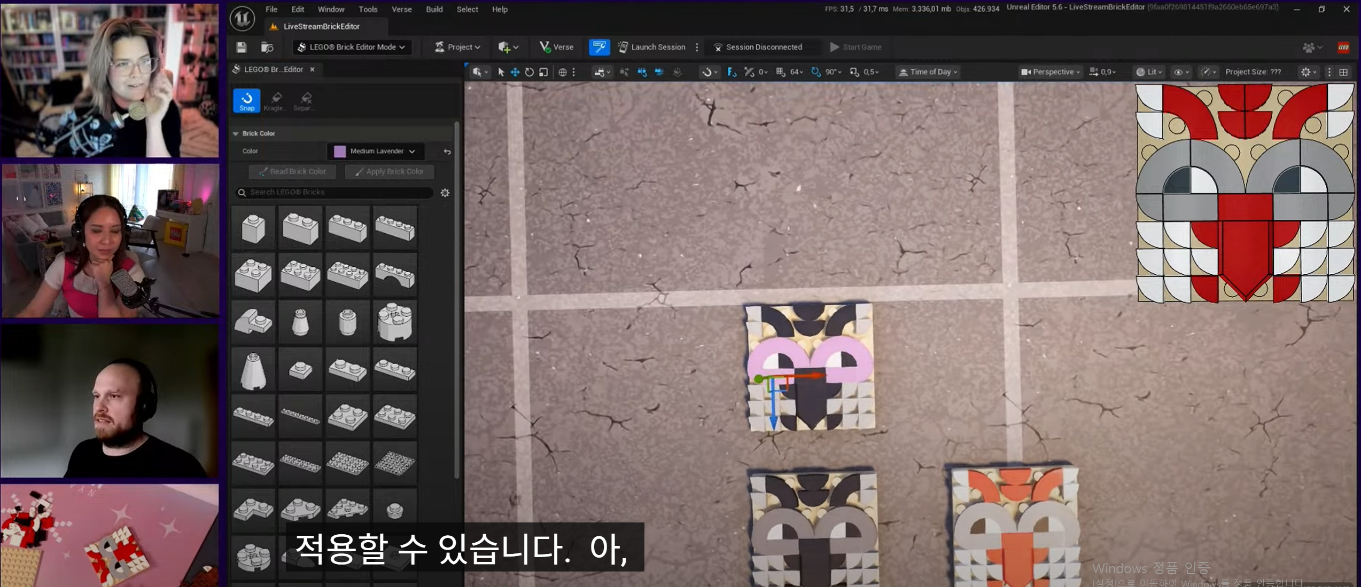
Task: Open the Unreal Engine logo button
Action: point(243,18)
